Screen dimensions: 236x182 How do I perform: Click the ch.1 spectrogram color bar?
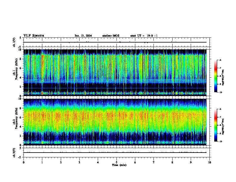215,76
